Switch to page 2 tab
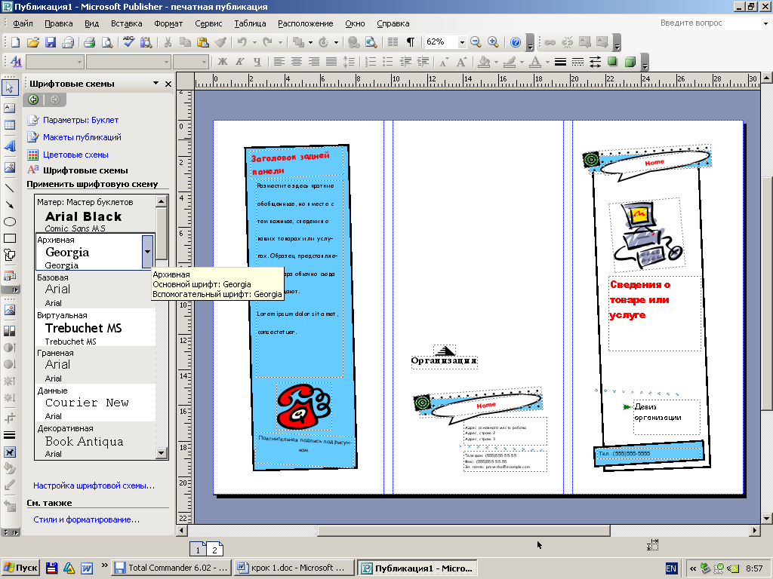Viewport: 773px width, 579px height. click(215, 550)
